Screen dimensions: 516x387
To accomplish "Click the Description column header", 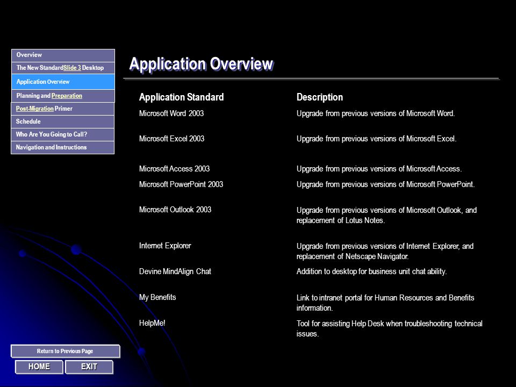I will tap(319, 97).
